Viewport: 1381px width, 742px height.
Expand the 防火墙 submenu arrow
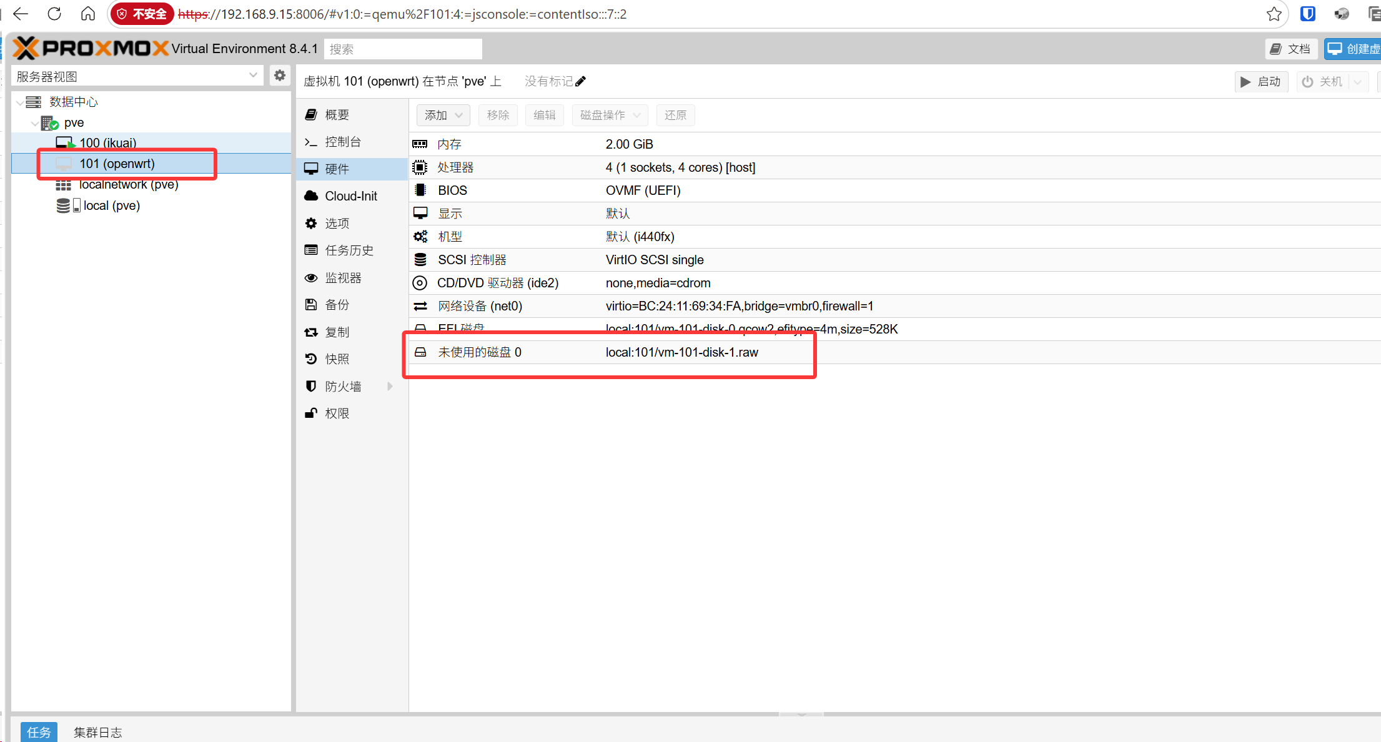click(390, 386)
